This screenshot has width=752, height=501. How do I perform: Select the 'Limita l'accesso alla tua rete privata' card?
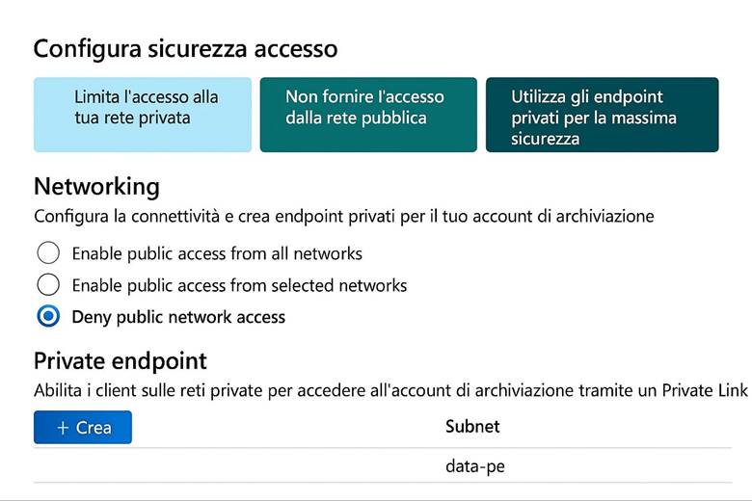click(x=143, y=115)
